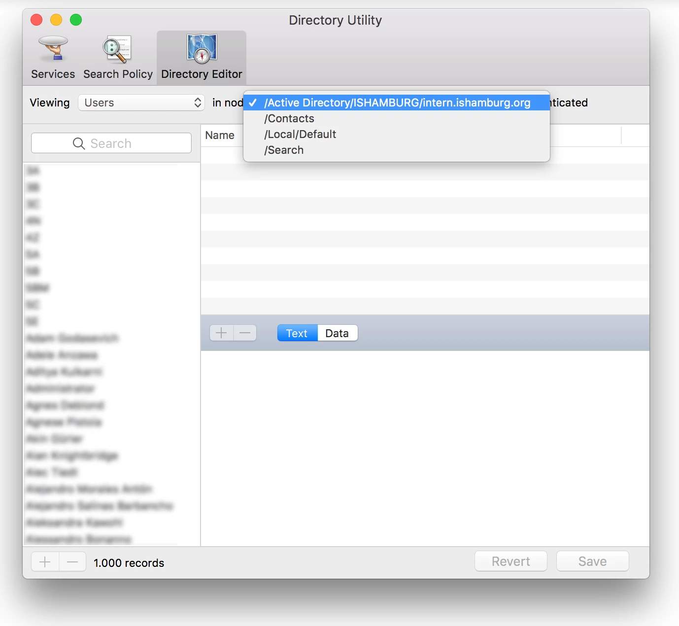Click the user Search field

111,143
